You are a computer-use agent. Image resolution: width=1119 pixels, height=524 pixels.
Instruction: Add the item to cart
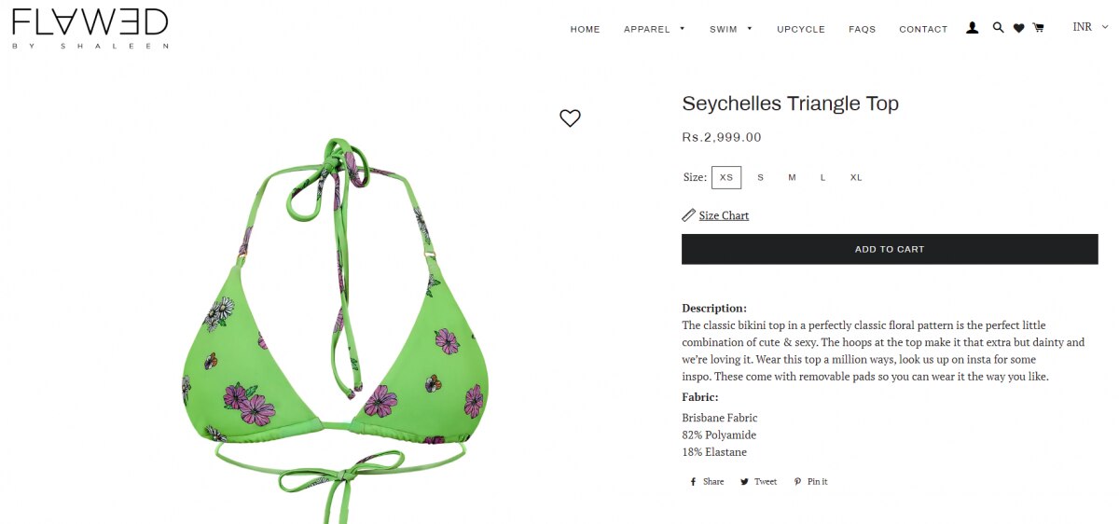[x=890, y=249]
